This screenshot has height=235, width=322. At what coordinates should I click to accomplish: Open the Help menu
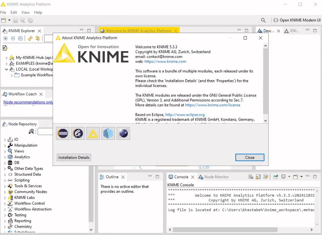tap(38, 12)
